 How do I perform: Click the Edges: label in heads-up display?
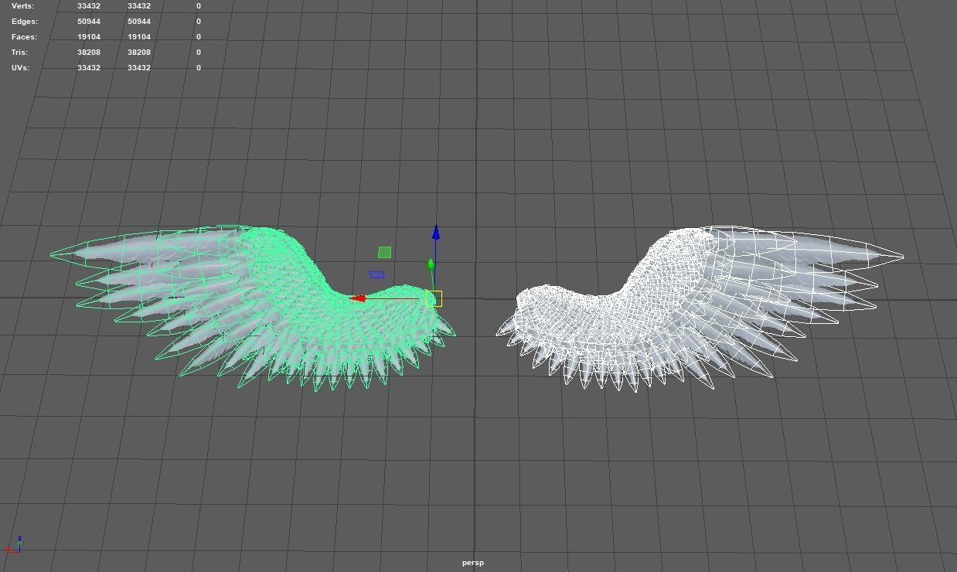coord(25,21)
